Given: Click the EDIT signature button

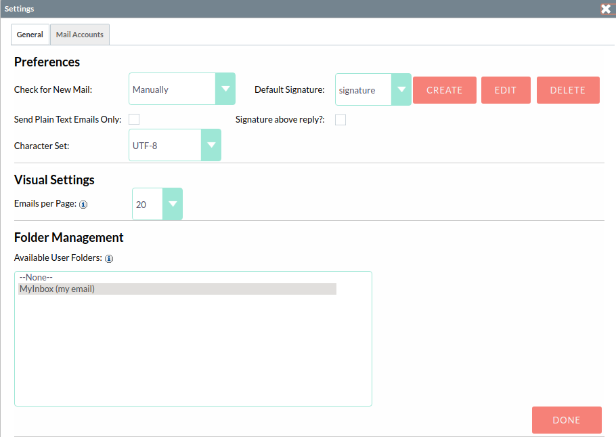Looking at the screenshot, I should [x=506, y=90].
